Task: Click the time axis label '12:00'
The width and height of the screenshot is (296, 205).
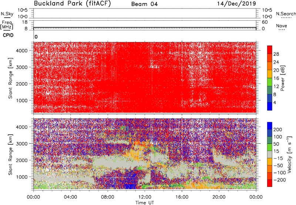Action: [145, 197]
